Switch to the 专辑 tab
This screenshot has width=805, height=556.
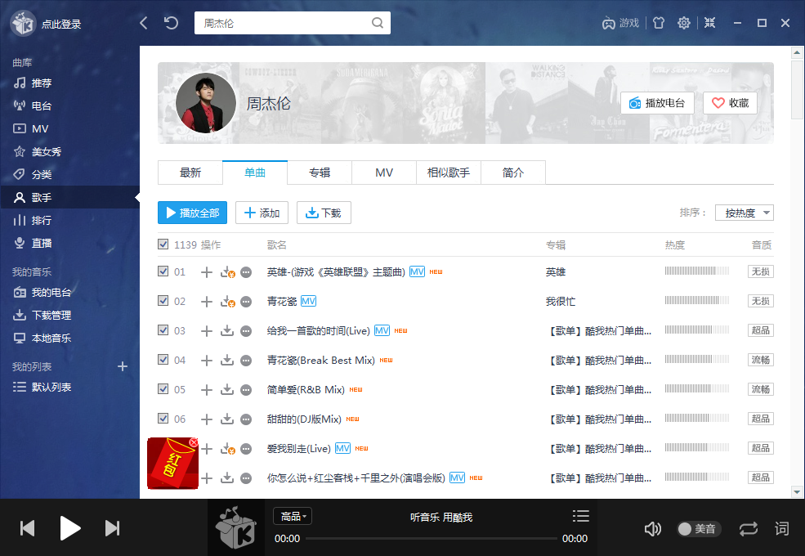click(320, 173)
